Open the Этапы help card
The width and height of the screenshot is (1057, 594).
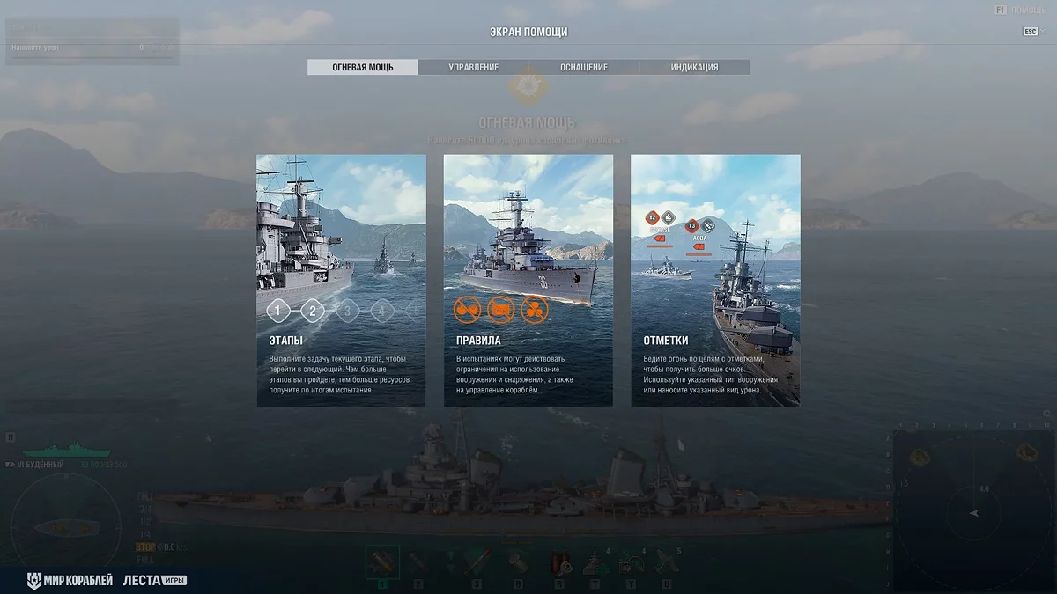[x=341, y=281]
